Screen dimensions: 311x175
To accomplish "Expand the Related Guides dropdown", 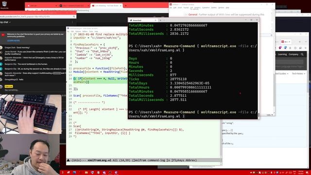I will 282,73.
